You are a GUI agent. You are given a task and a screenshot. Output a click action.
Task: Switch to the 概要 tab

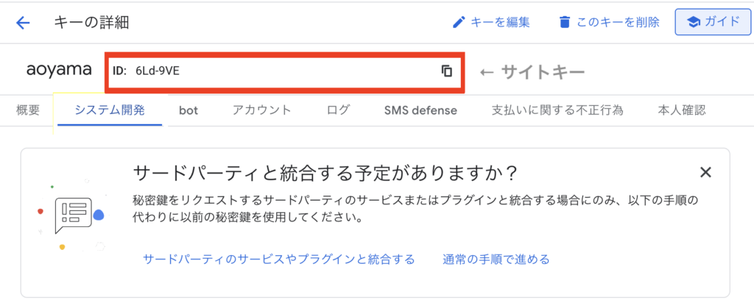[28, 110]
